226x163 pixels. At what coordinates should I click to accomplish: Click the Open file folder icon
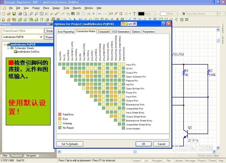click(x=9, y=14)
